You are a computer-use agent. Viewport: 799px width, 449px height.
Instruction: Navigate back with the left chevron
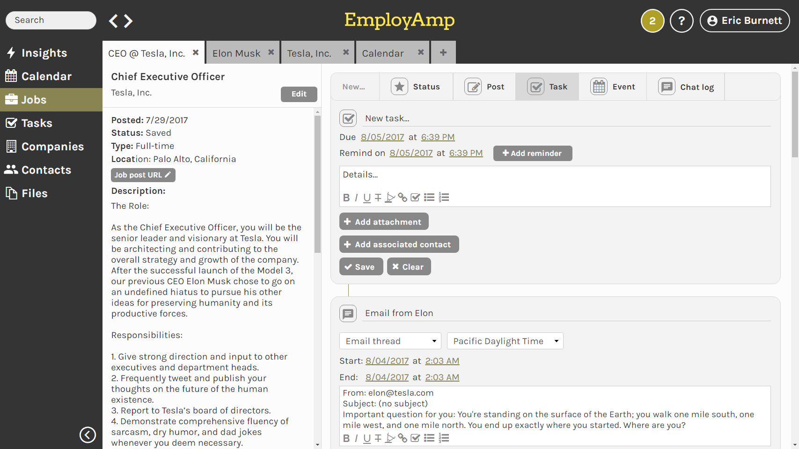[113, 21]
